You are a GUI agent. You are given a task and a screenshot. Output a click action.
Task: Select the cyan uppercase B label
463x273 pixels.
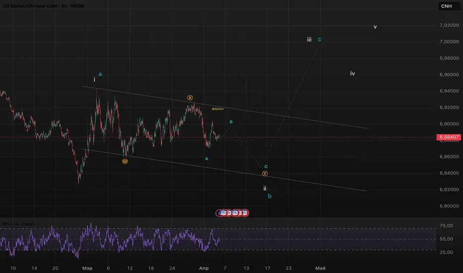231,122
